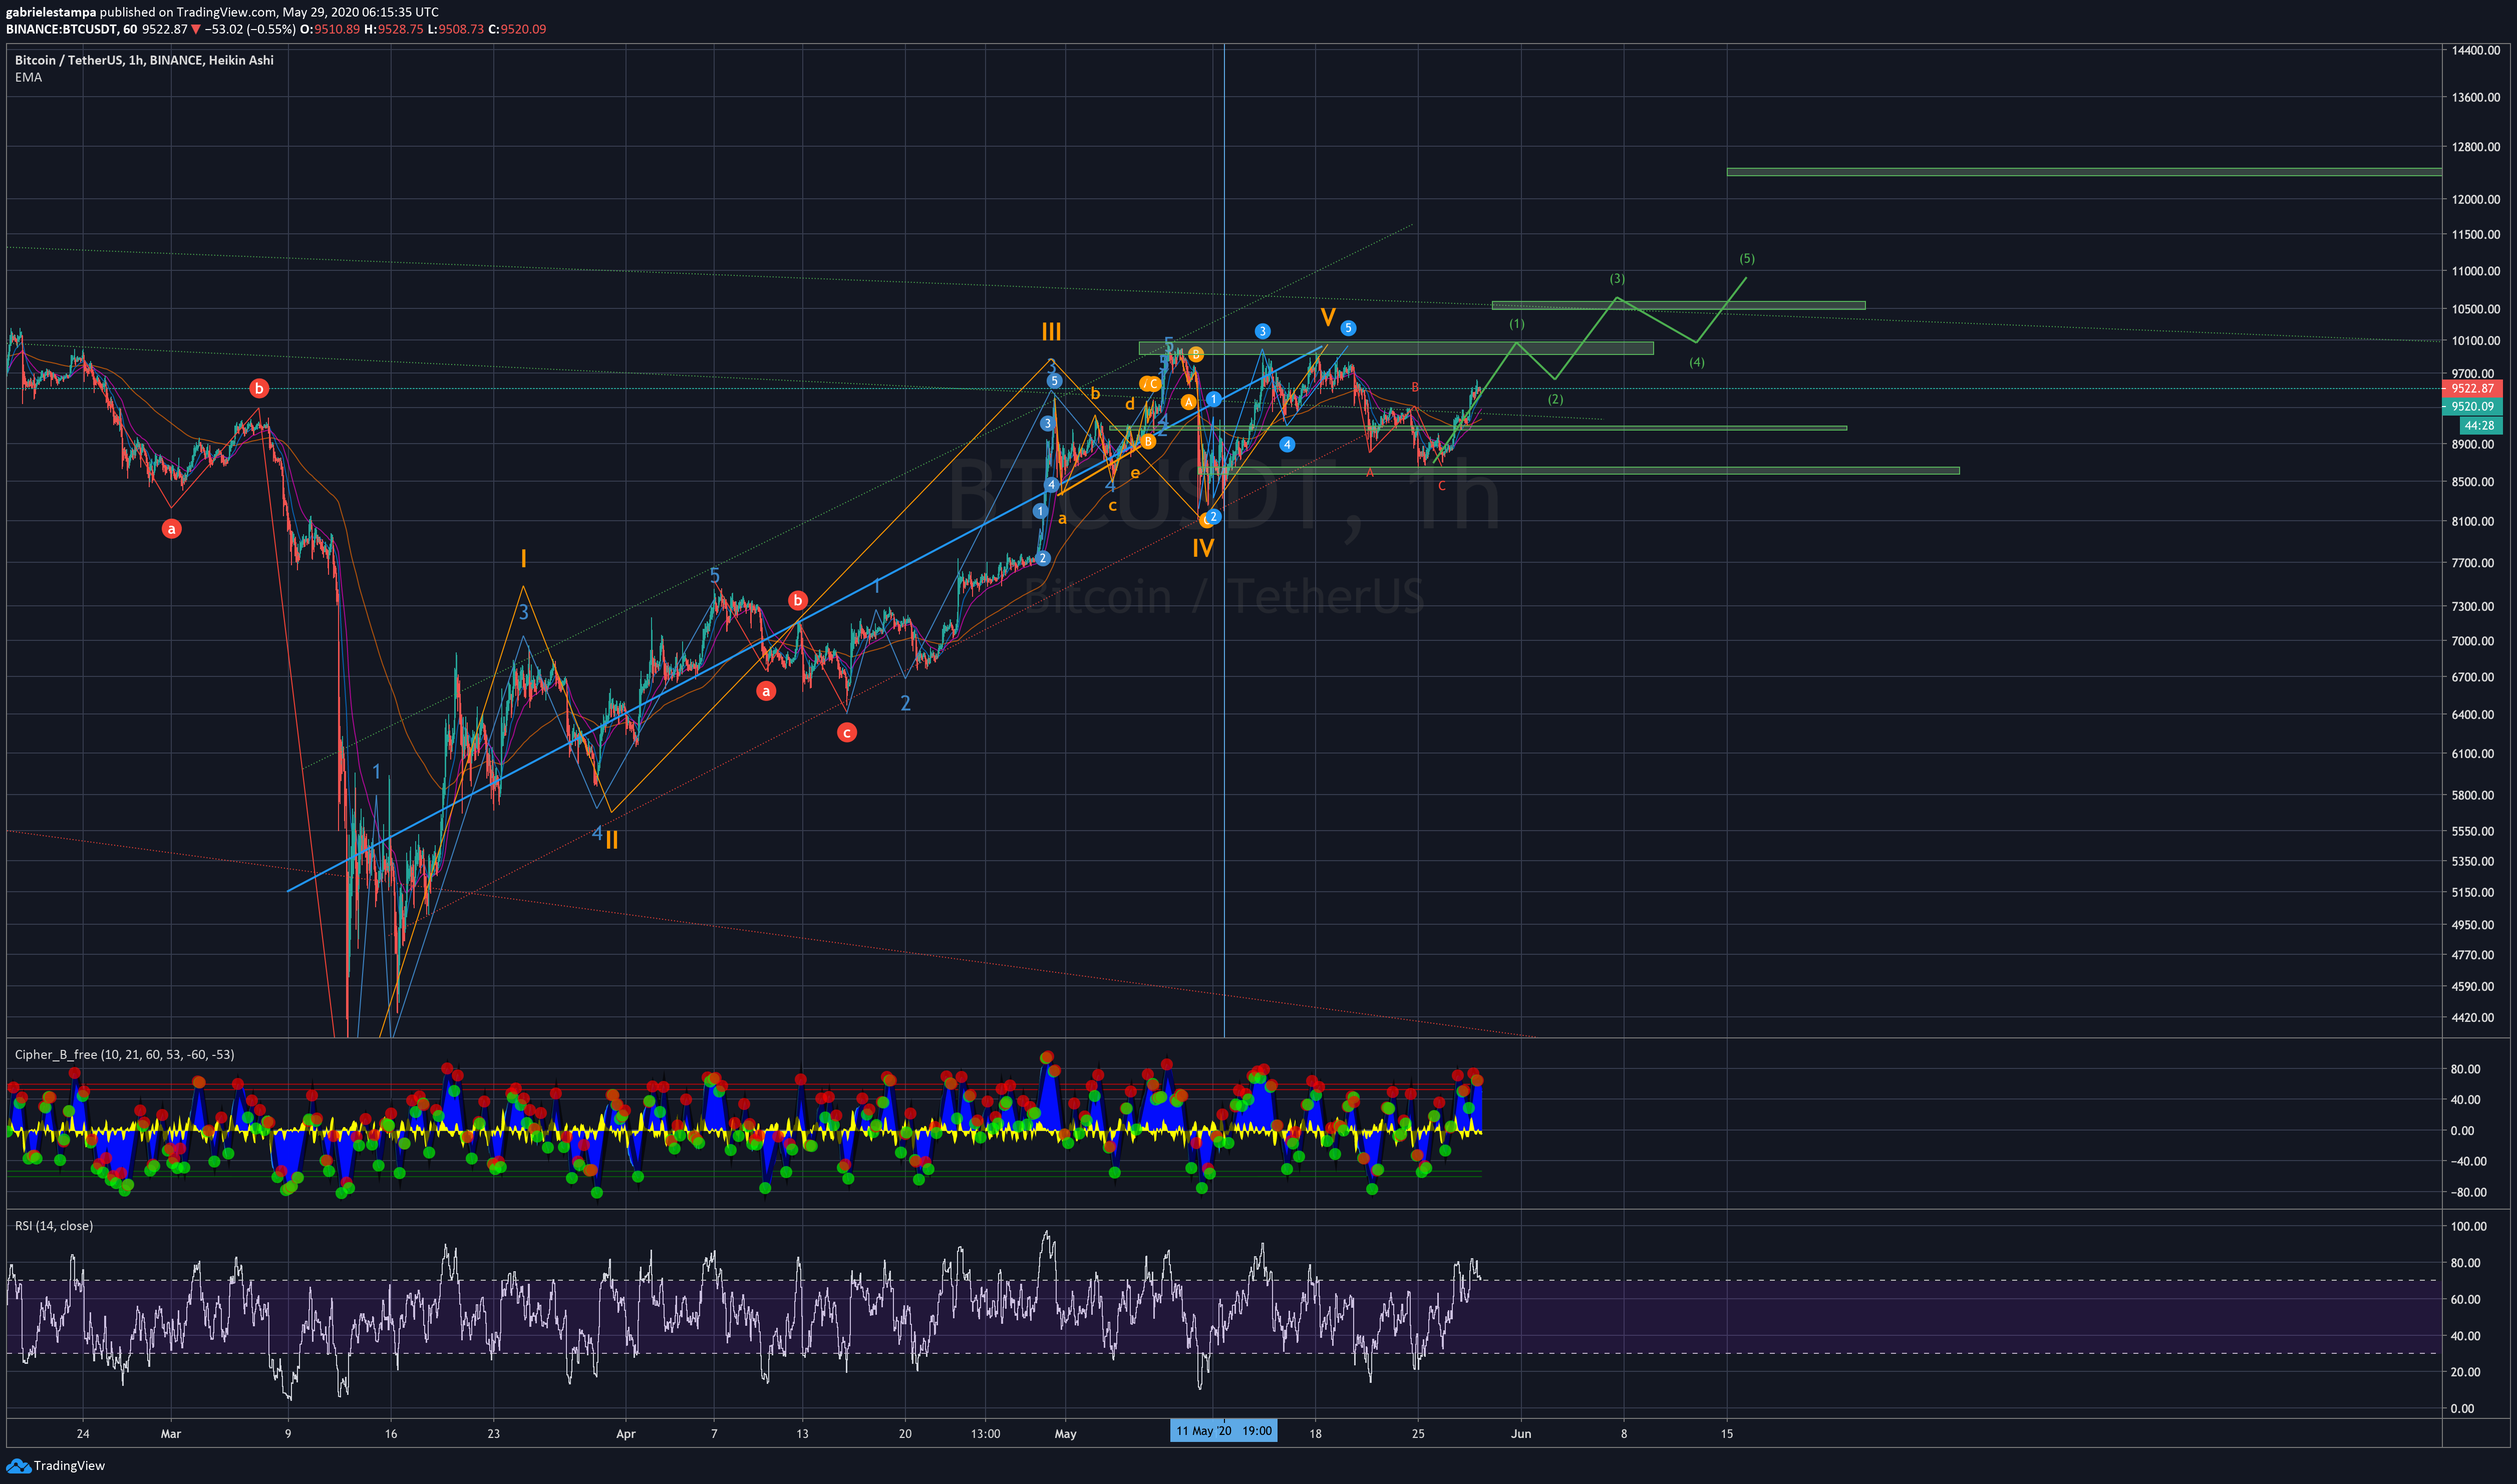The height and width of the screenshot is (1484, 2517).
Task: Select the green resistance zone near 10500
Action: (x=1678, y=305)
